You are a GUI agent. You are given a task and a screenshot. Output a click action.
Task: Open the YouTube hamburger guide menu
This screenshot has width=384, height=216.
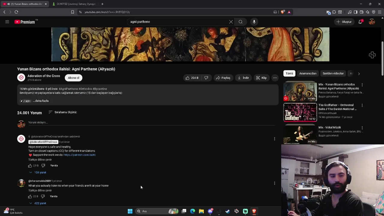[7, 22]
